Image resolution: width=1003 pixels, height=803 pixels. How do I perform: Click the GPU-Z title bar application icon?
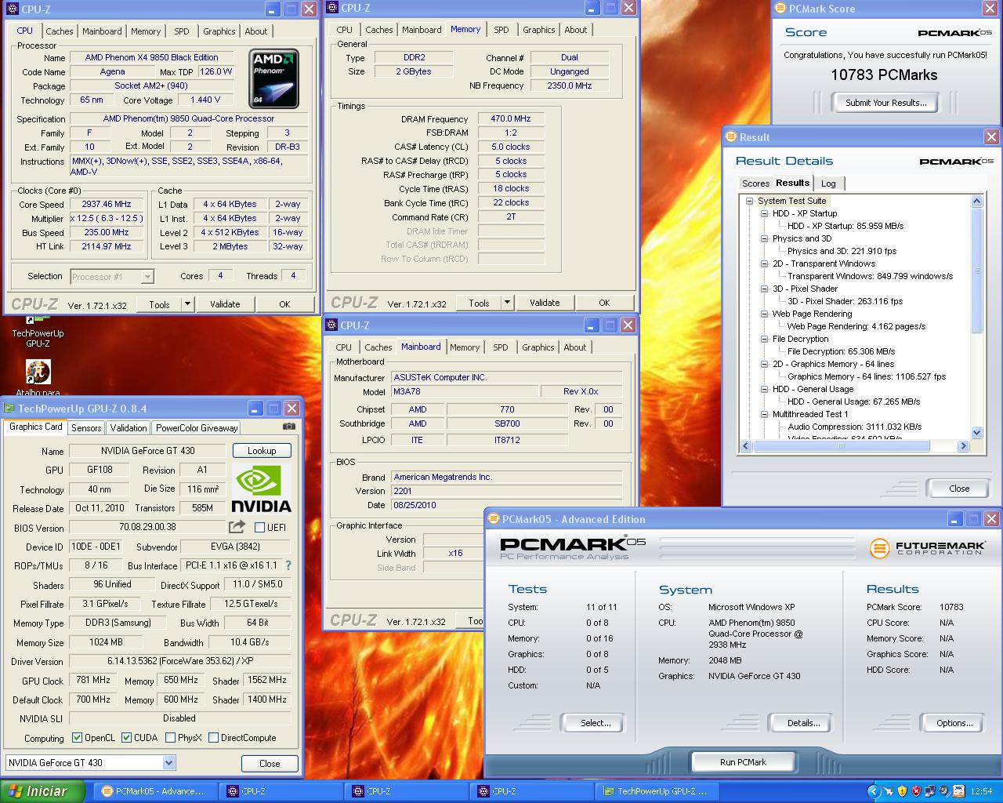pyautogui.click(x=9, y=409)
